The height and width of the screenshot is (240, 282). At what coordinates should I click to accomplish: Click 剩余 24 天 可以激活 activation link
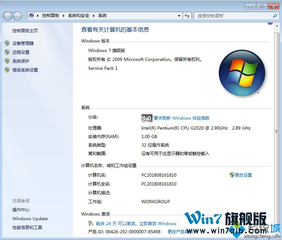(x=136, y=223)
